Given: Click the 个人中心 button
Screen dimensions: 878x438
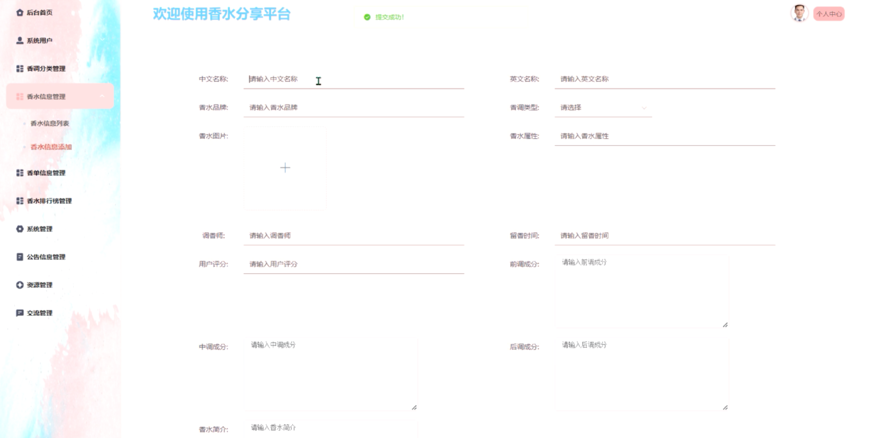Looking at the screenshot, I should pos(829,14).
